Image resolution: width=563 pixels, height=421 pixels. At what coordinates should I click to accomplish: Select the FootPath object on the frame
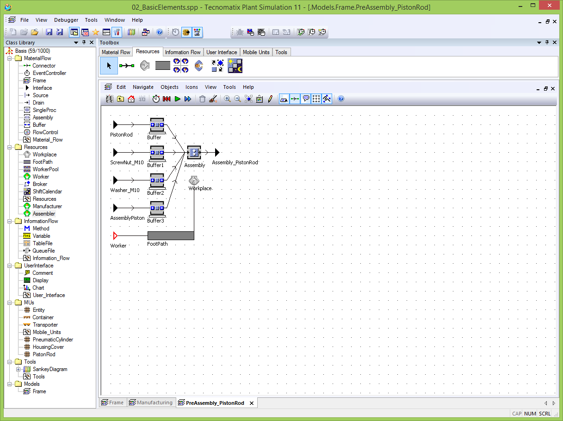(171, 235)
